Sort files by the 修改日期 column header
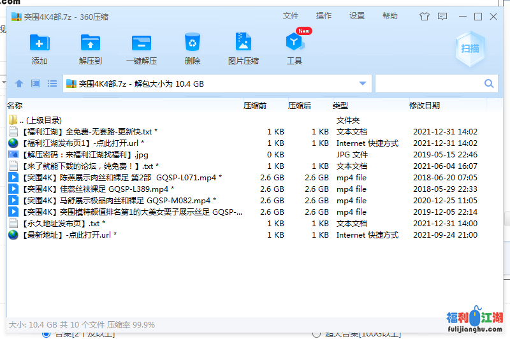 pos(425,106)
